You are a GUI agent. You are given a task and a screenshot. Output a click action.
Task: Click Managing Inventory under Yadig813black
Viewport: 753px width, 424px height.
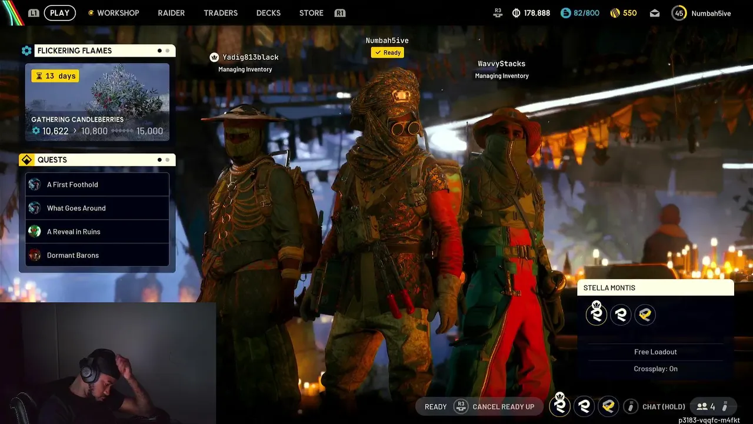pyautogui.click(x=245, y=69)
